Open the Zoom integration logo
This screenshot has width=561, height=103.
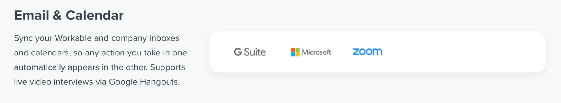coord(367,52)
